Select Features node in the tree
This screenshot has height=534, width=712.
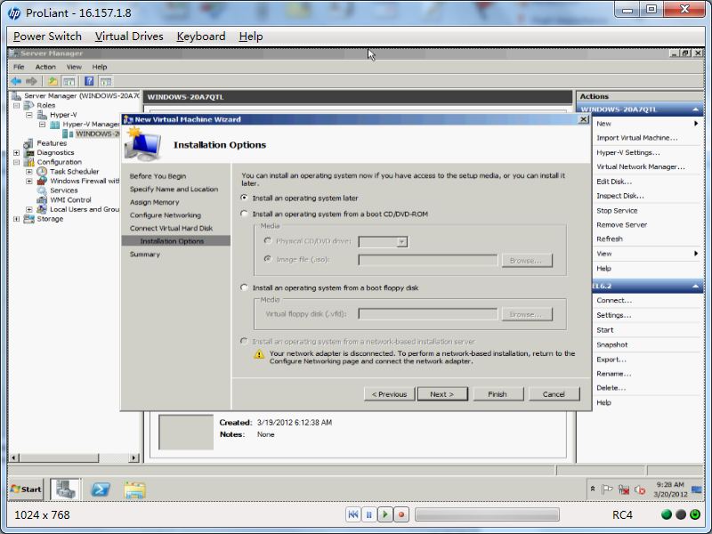[x=52, y=143]
